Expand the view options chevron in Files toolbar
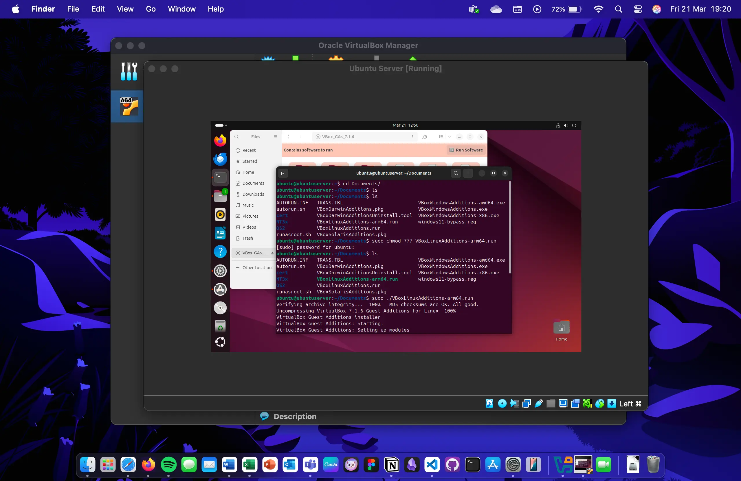The height and width of the screenshot is (481, 741). point(449,137)
